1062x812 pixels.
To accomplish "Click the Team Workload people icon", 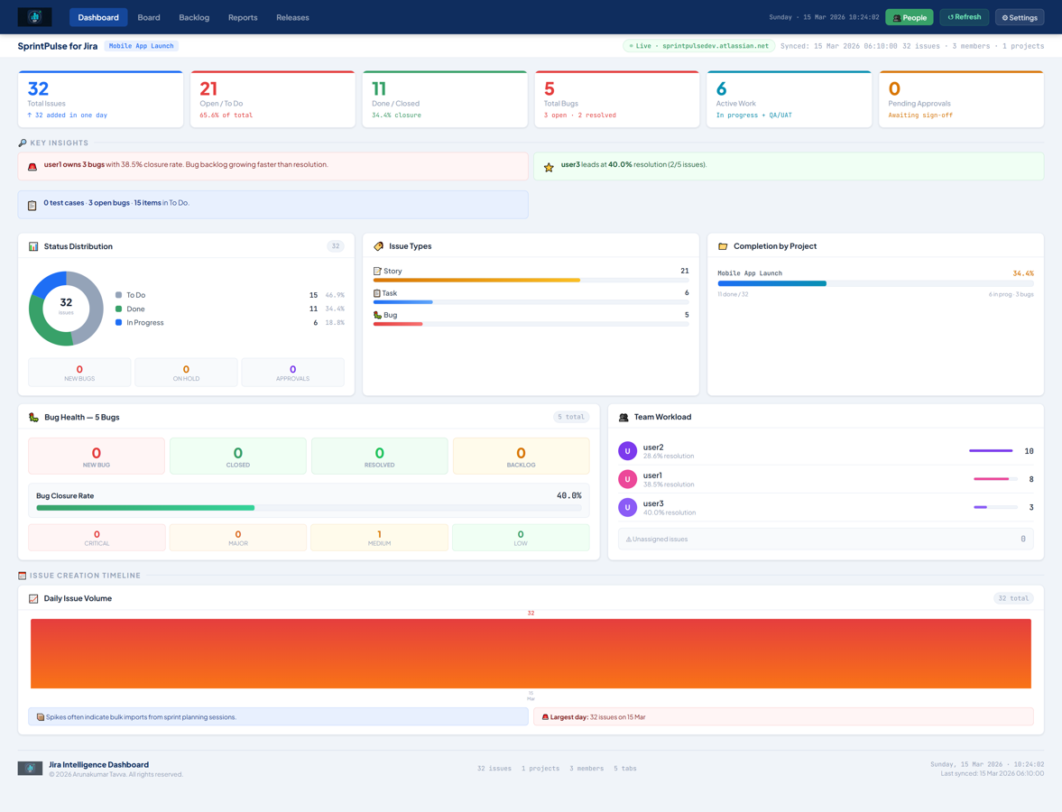I will pyautogui.click(x=624, y=417).
